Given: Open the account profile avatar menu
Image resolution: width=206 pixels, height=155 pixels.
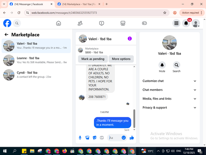Looking at the screenshot, I should pyautogui.click(x=196, y=23).
